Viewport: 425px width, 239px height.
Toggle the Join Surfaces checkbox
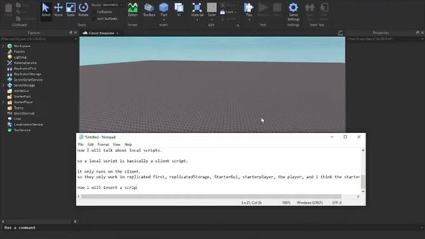pos(94,19)
